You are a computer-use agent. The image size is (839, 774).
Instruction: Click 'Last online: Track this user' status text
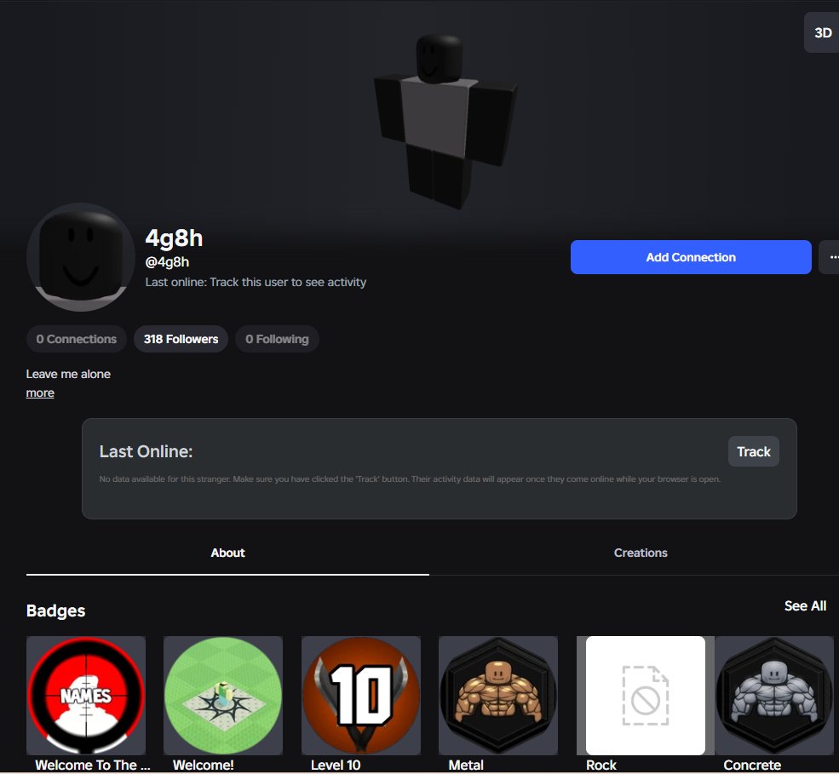[x=256, y=283]
